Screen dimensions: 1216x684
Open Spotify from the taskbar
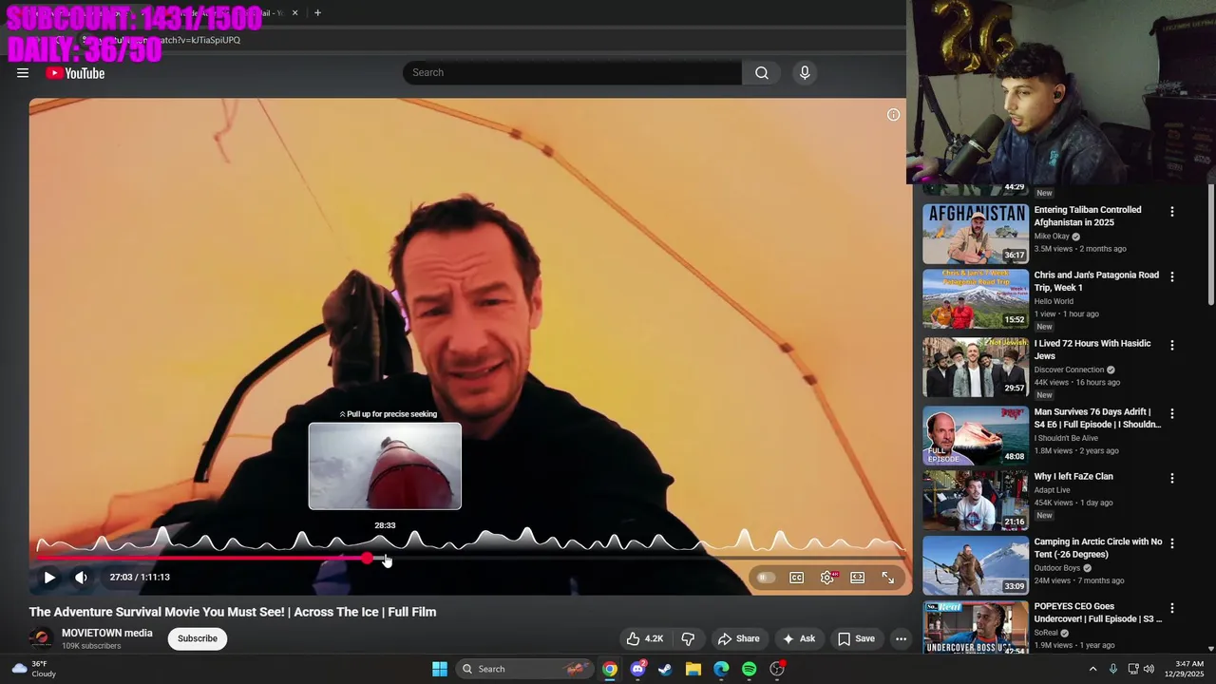[x=749, y=669]
